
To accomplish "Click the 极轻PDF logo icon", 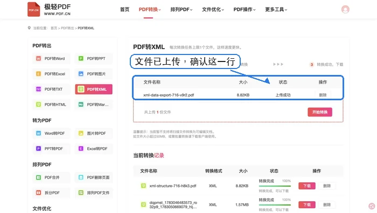I will tap(33, 9).
